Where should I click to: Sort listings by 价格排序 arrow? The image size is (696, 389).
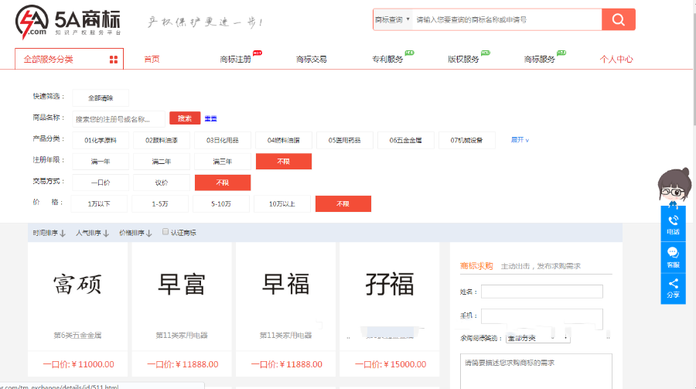tap(149, 233)
